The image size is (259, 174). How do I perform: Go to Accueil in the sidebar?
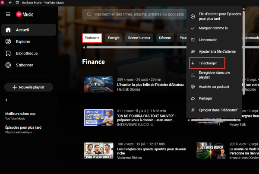29,30
